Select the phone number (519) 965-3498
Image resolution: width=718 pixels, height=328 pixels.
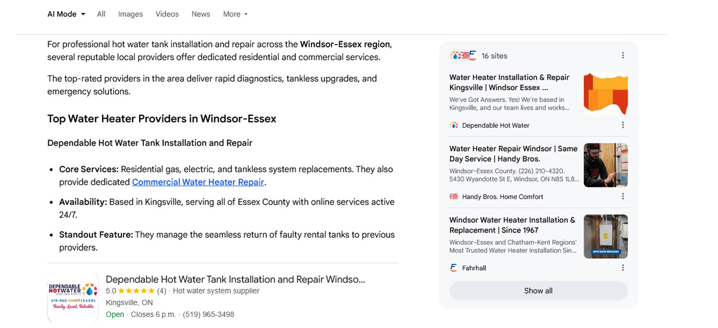click(208, 315)
